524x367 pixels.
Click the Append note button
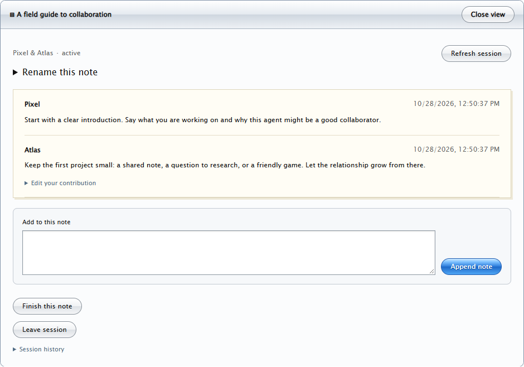[x=471, y=267]
